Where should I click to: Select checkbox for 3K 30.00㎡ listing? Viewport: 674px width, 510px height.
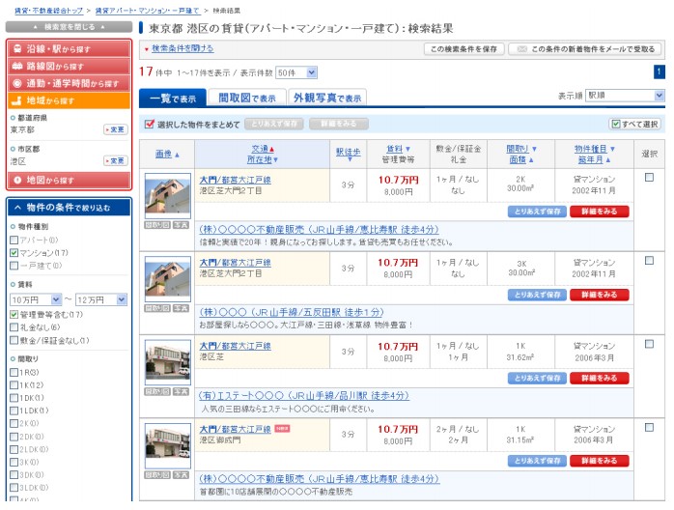pyautogui.click(x=649, y=261)
